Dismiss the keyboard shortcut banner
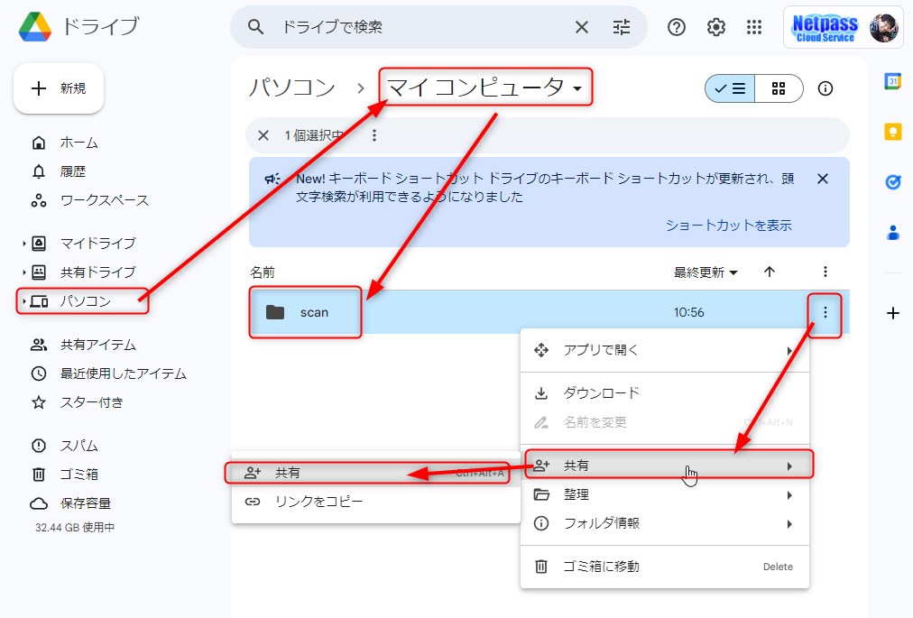 [x=822, y=179]
